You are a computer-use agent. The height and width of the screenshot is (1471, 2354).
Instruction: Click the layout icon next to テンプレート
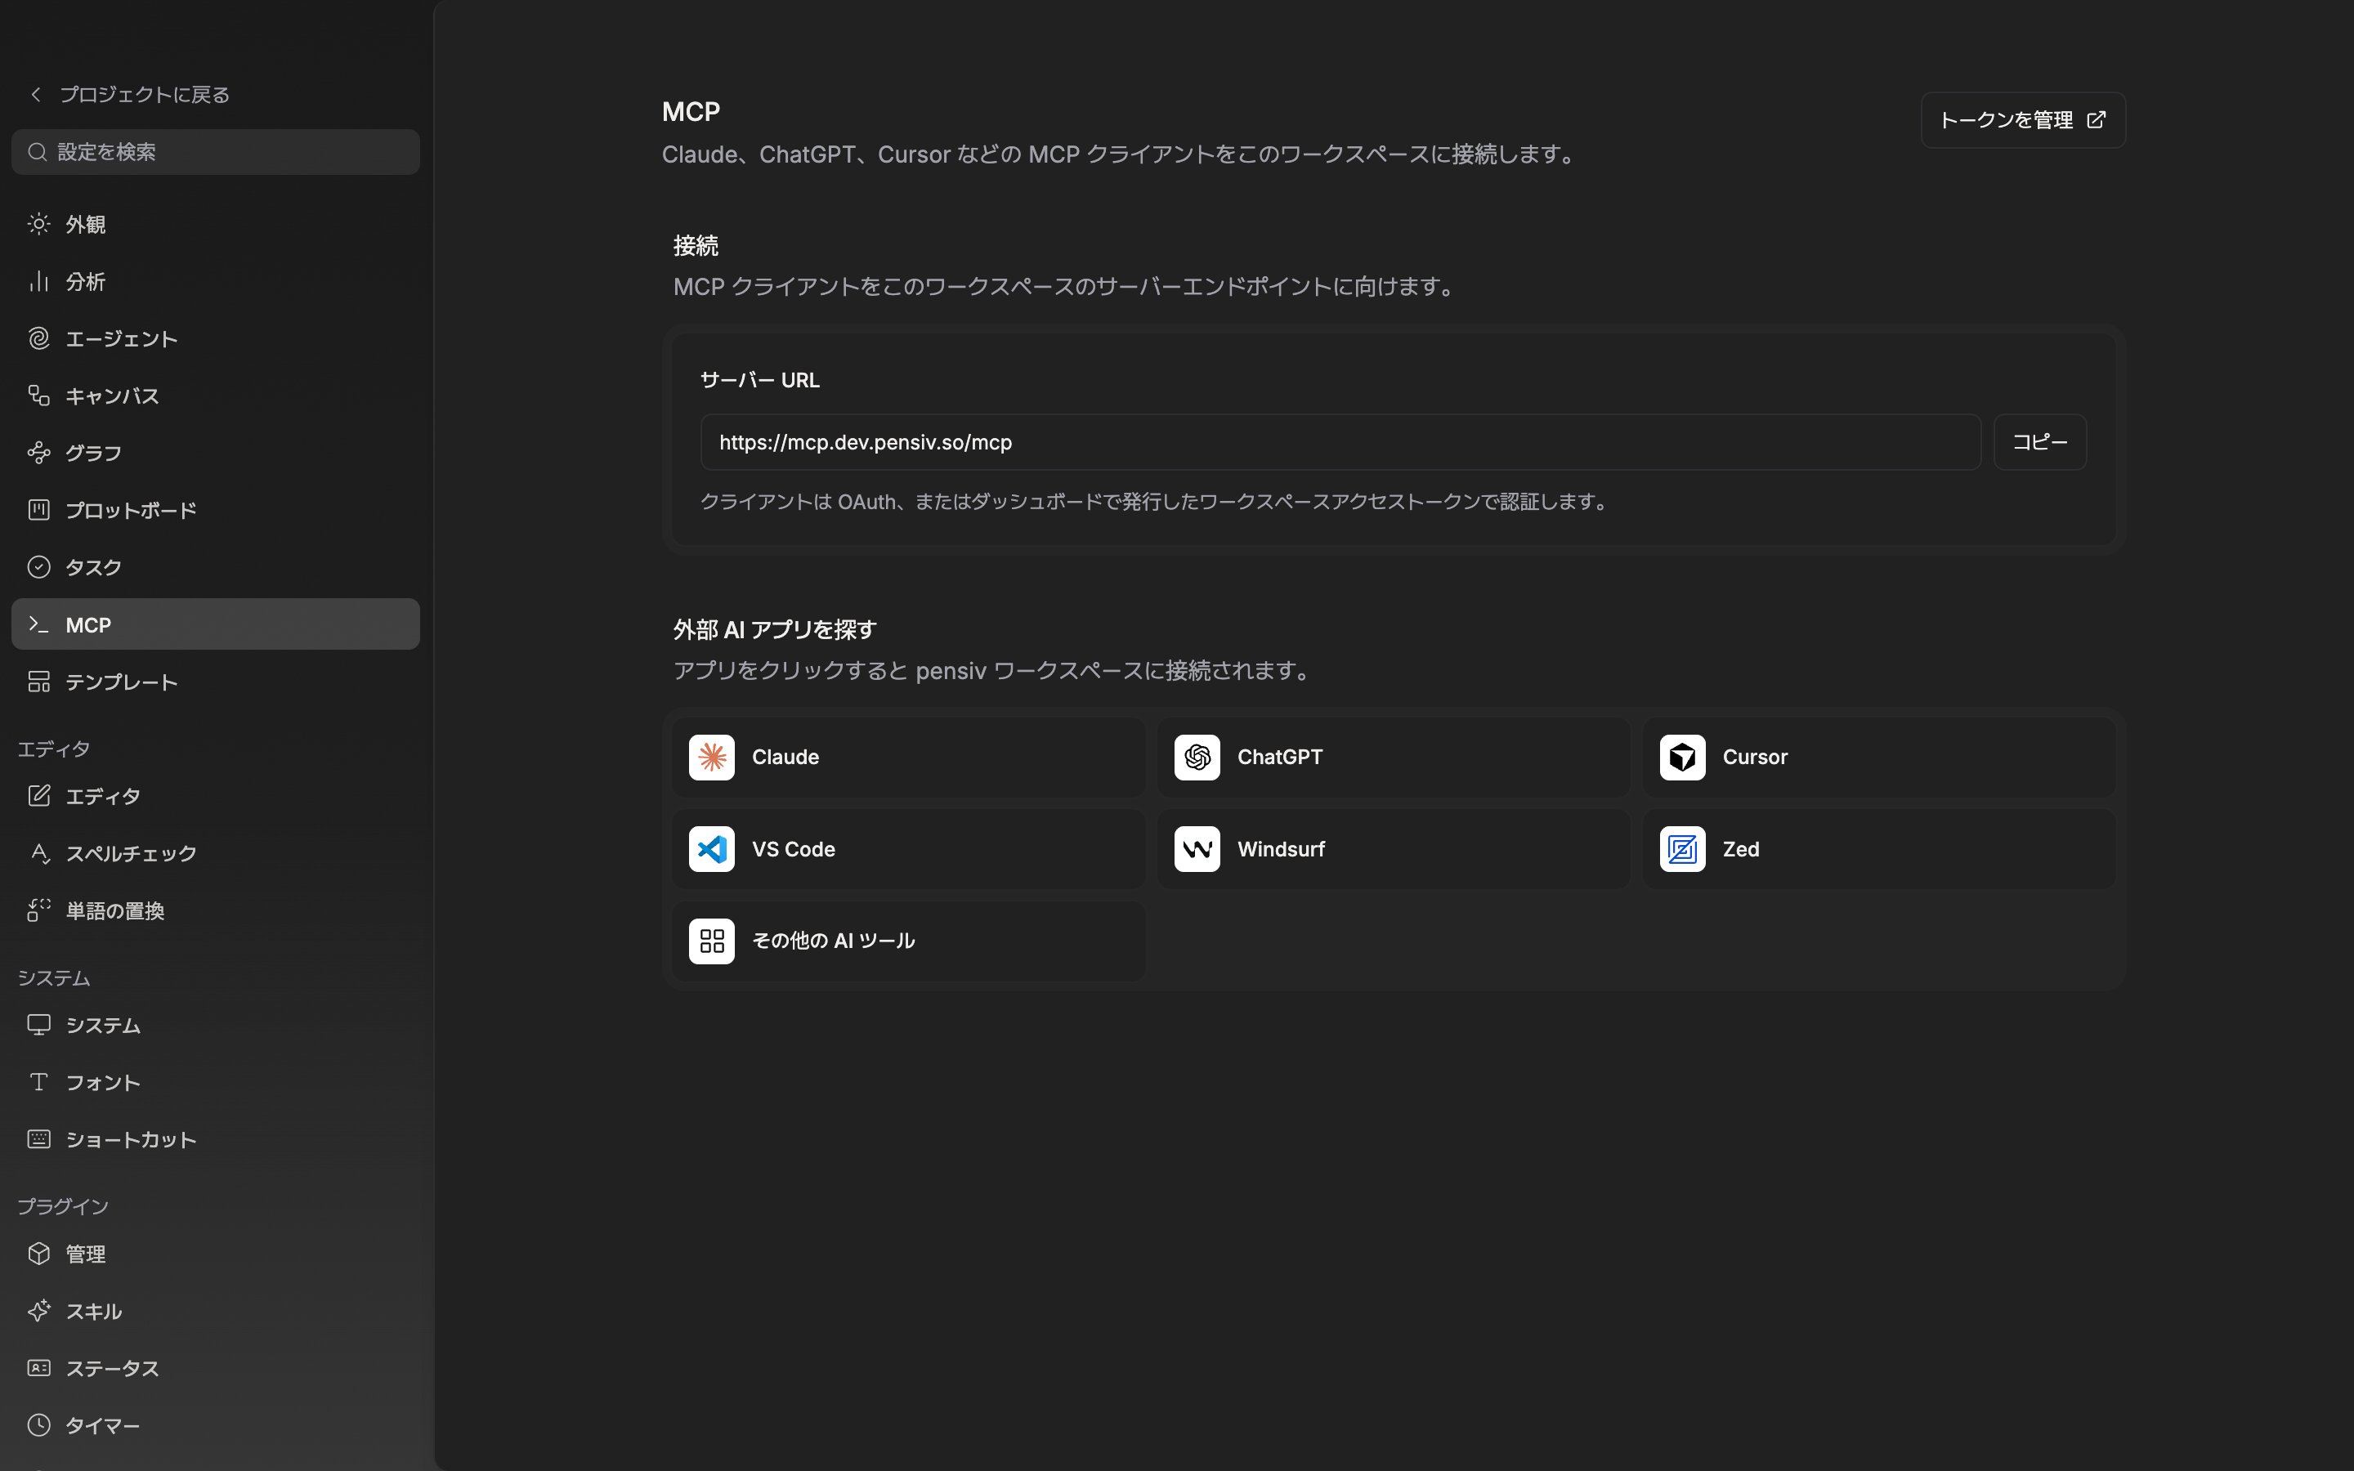coord(39,682)
